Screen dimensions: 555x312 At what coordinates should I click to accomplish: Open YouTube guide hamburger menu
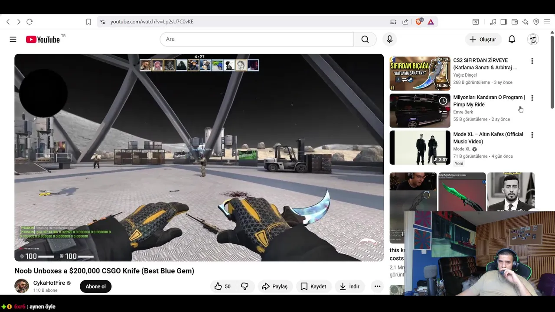click(13, 39)
